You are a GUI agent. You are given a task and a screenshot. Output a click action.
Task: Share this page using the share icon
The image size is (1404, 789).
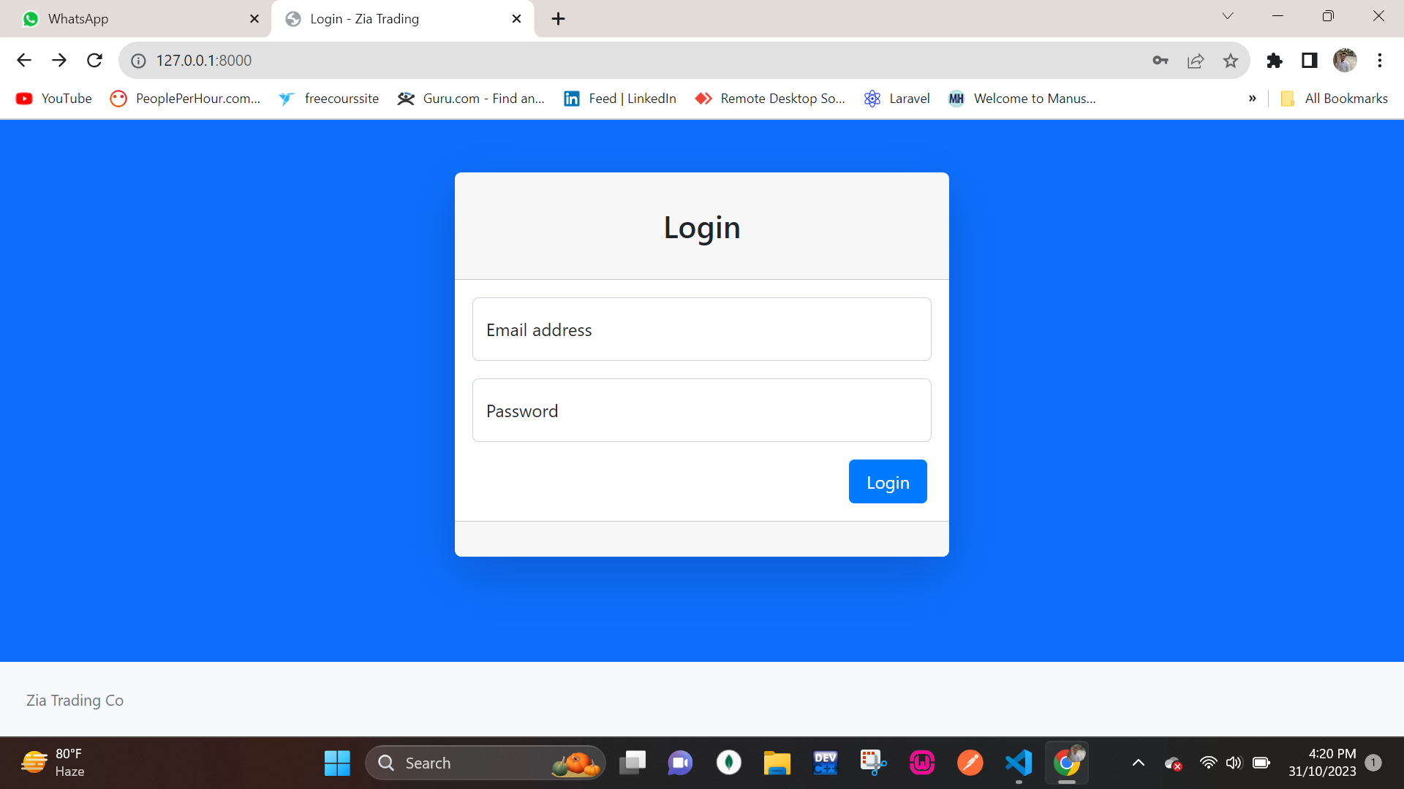[1196, 61]
